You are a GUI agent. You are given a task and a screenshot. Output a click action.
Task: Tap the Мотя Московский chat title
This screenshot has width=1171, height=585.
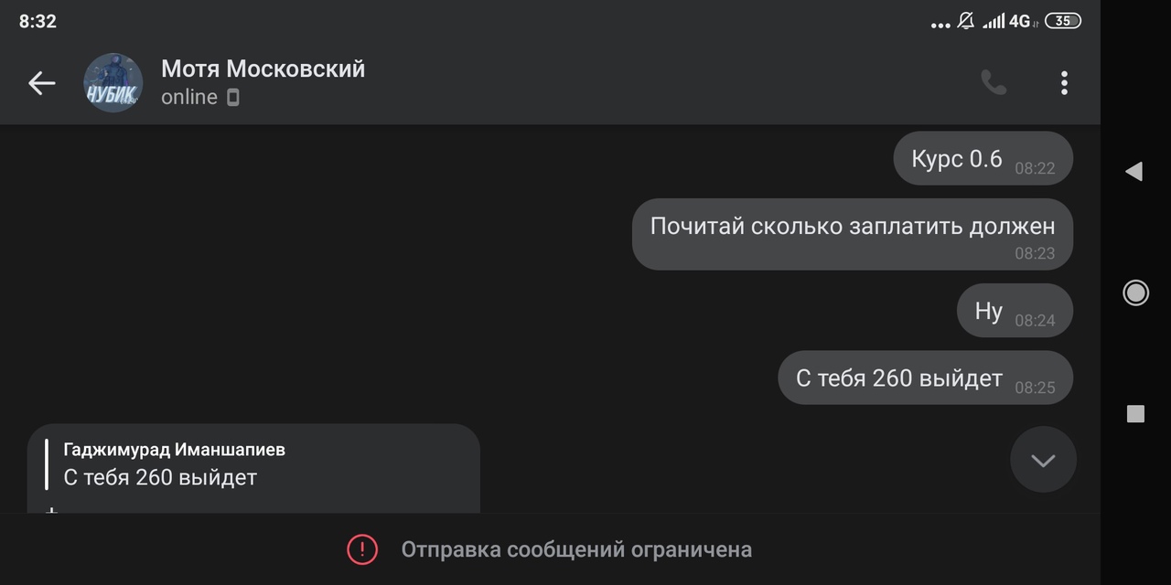(x=263, y=69)
